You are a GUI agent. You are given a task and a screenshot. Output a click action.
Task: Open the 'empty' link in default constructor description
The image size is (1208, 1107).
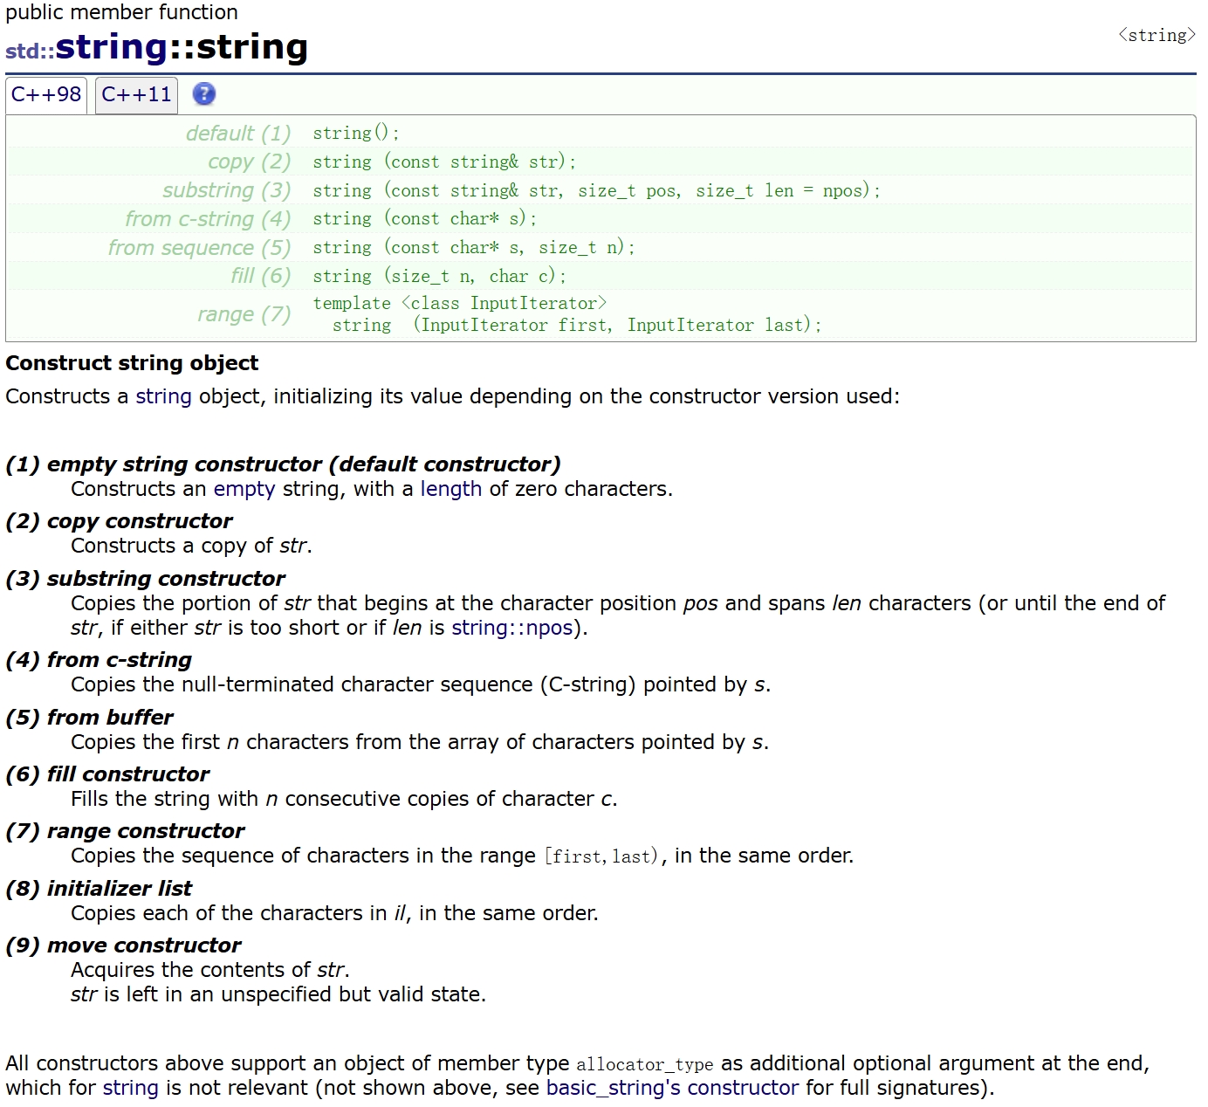coord(244,489)
